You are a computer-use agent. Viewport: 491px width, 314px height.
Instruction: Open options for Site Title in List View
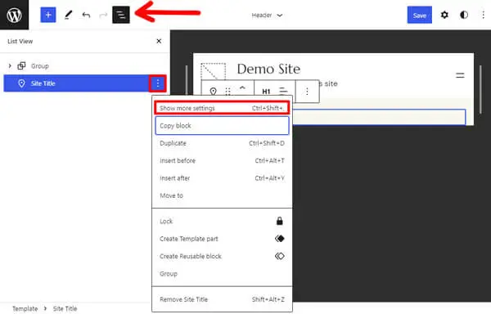157,83
